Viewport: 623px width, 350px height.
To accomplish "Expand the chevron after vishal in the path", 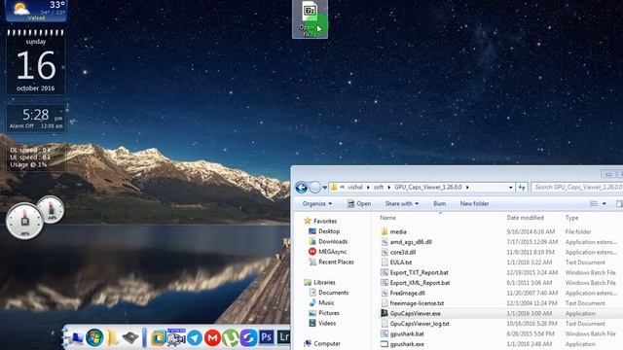I will pos(368,187).
